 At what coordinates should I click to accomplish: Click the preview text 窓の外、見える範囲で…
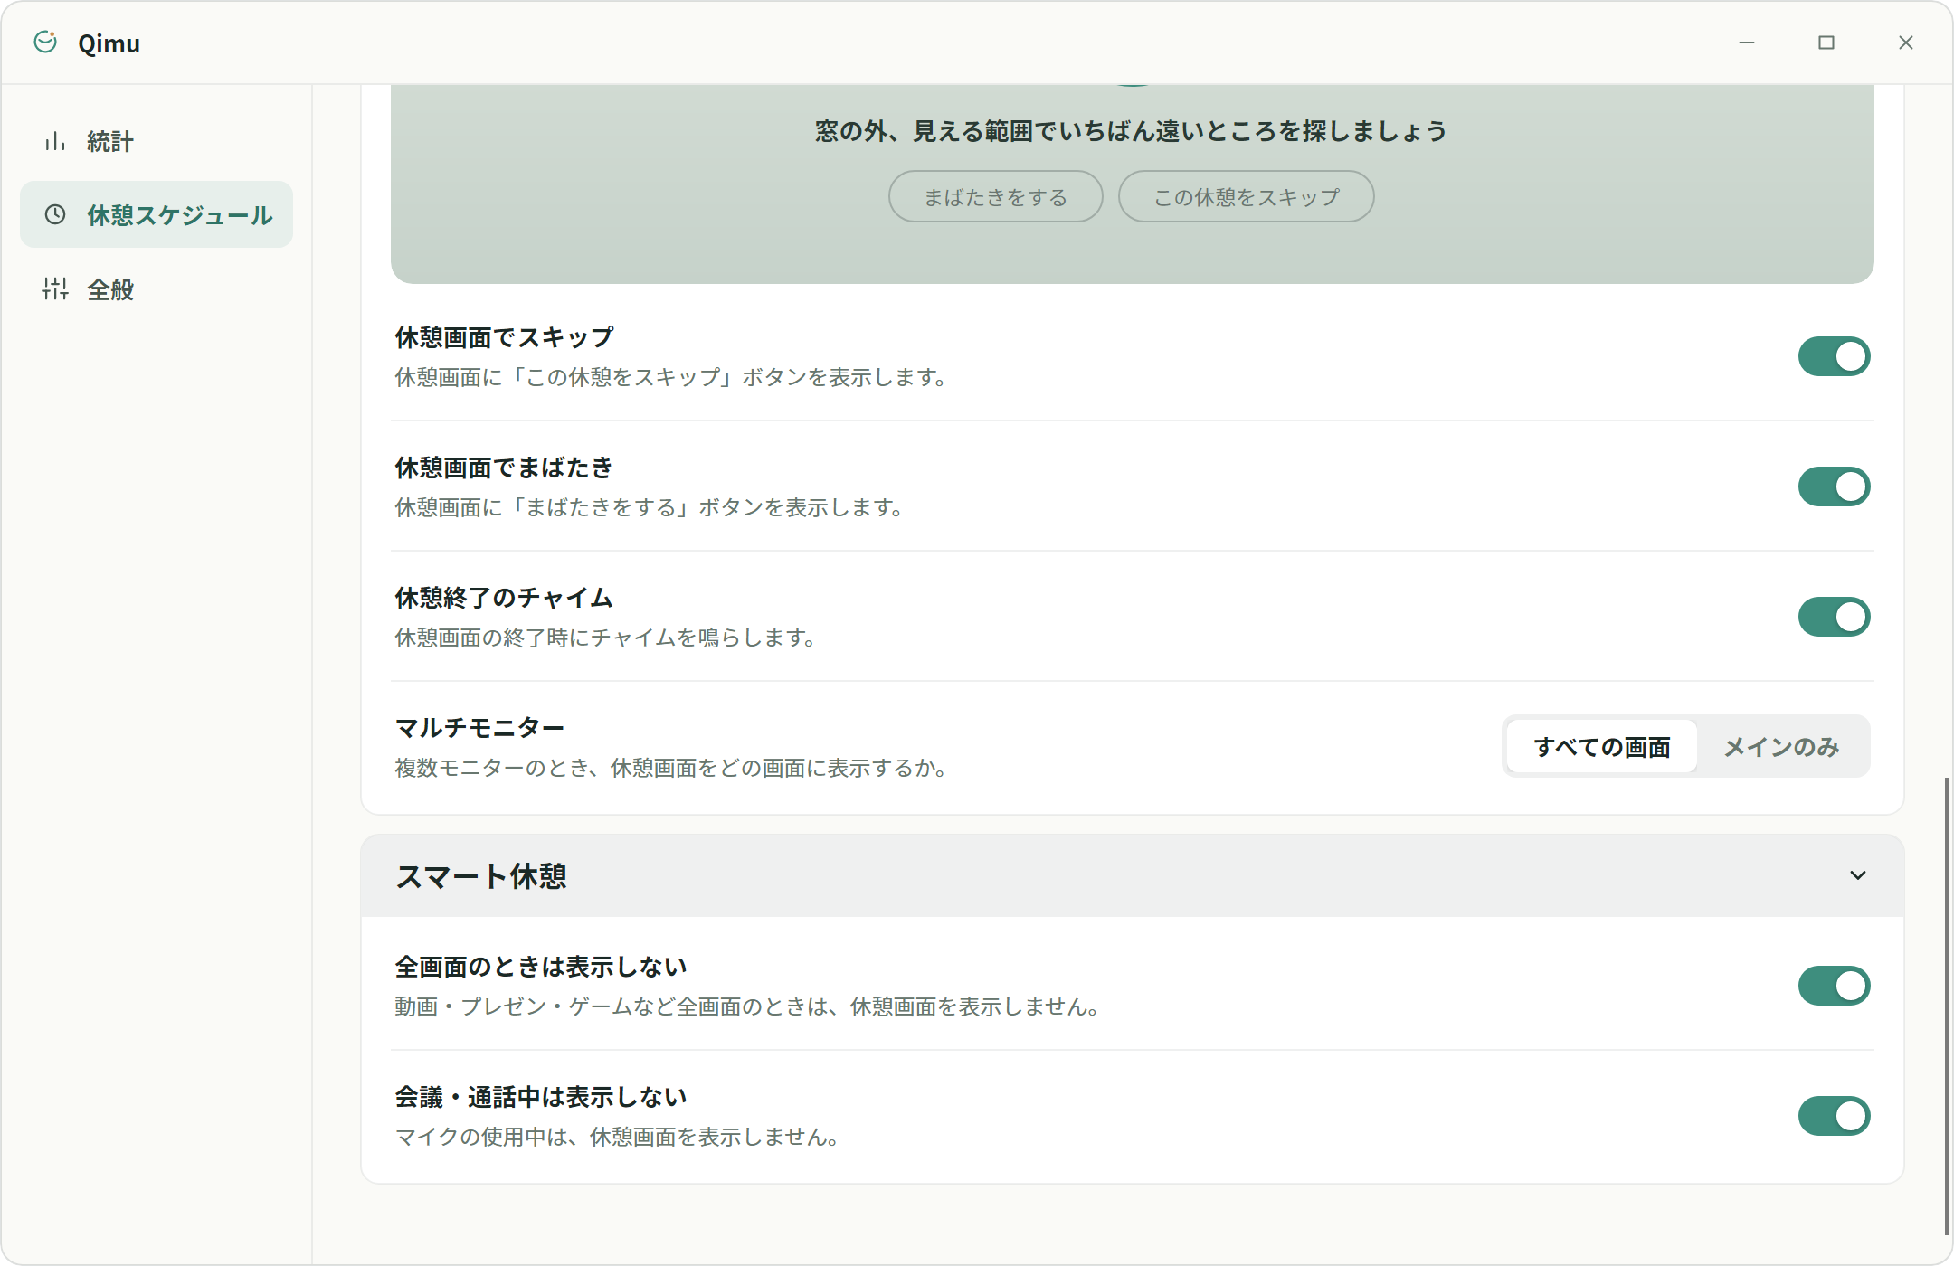click(1131, 131)
